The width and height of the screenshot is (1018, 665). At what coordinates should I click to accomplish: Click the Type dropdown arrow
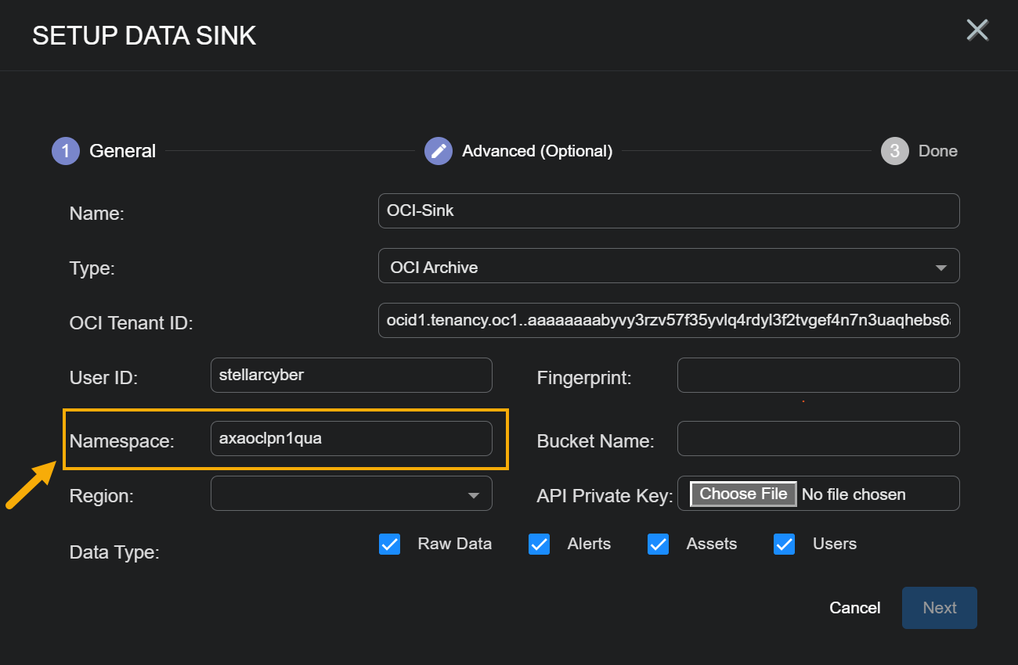(940, 268)
